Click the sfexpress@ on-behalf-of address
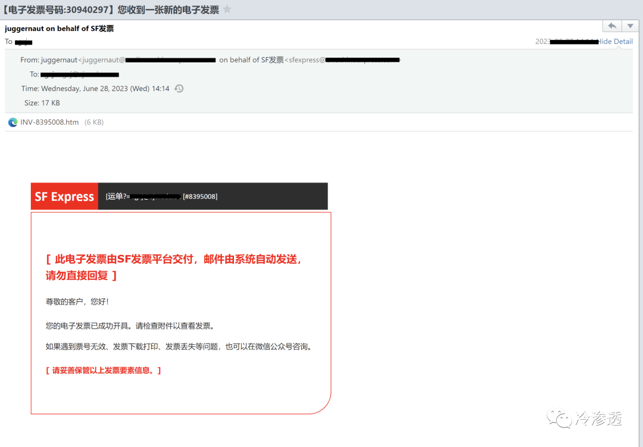643x447 pixels. click(x=342, y=60)
